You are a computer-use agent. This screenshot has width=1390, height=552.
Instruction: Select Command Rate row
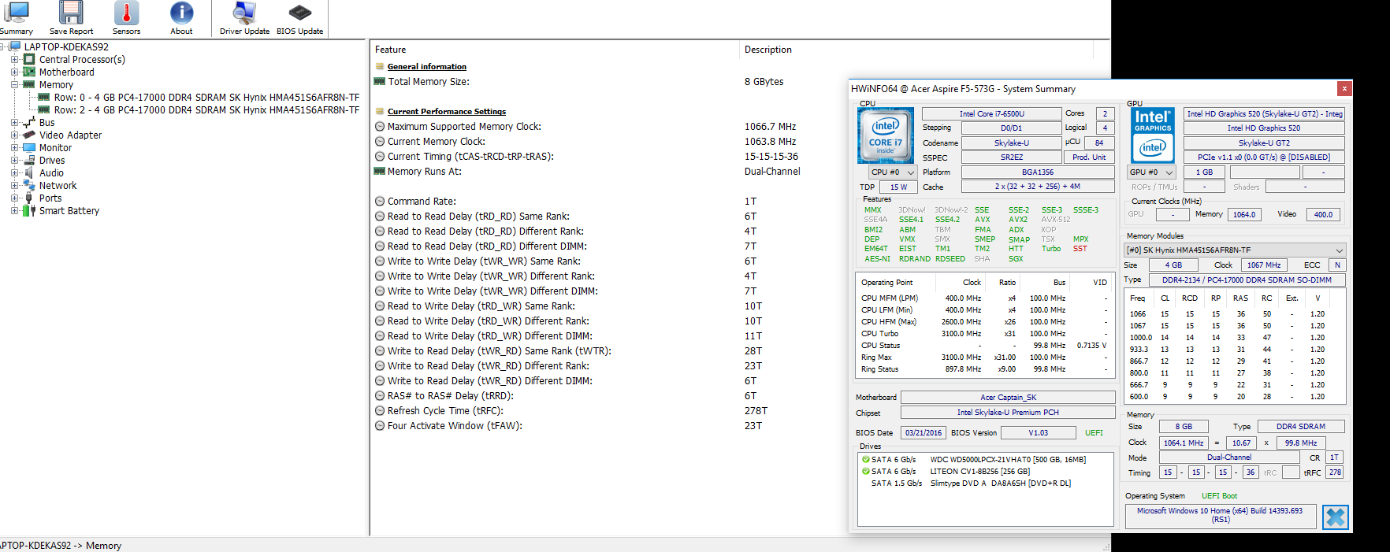click(x=422, y=202)
